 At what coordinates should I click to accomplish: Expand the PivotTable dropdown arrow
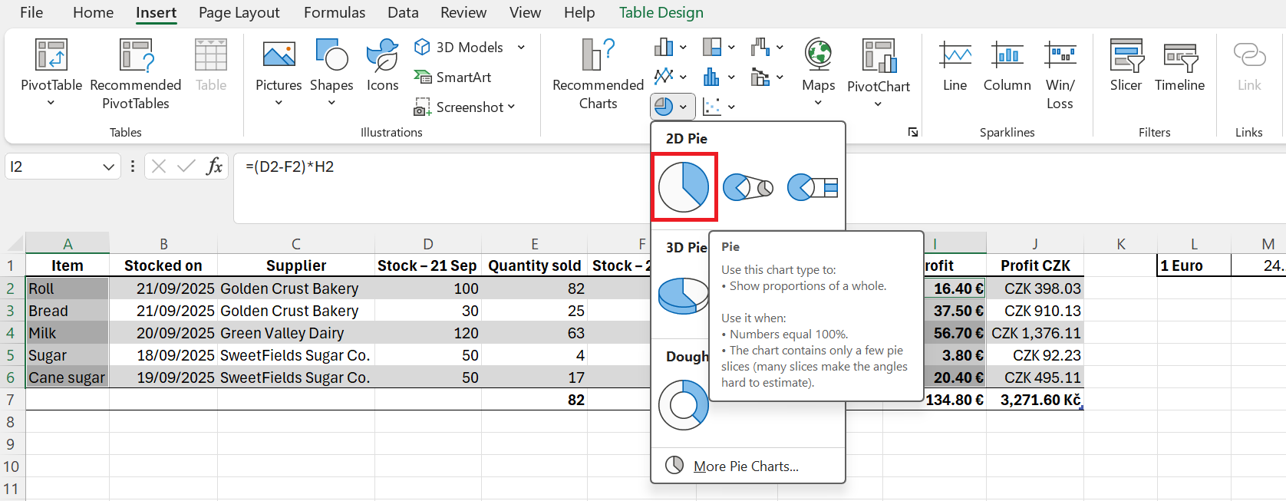(51, 103)
